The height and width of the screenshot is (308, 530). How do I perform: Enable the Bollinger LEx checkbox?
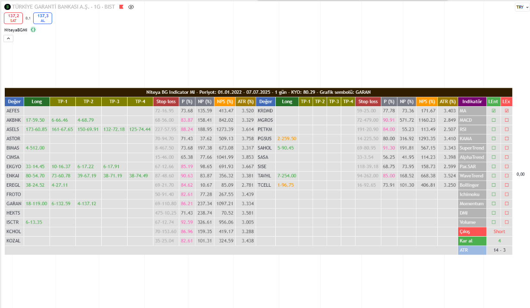[507, 185]
